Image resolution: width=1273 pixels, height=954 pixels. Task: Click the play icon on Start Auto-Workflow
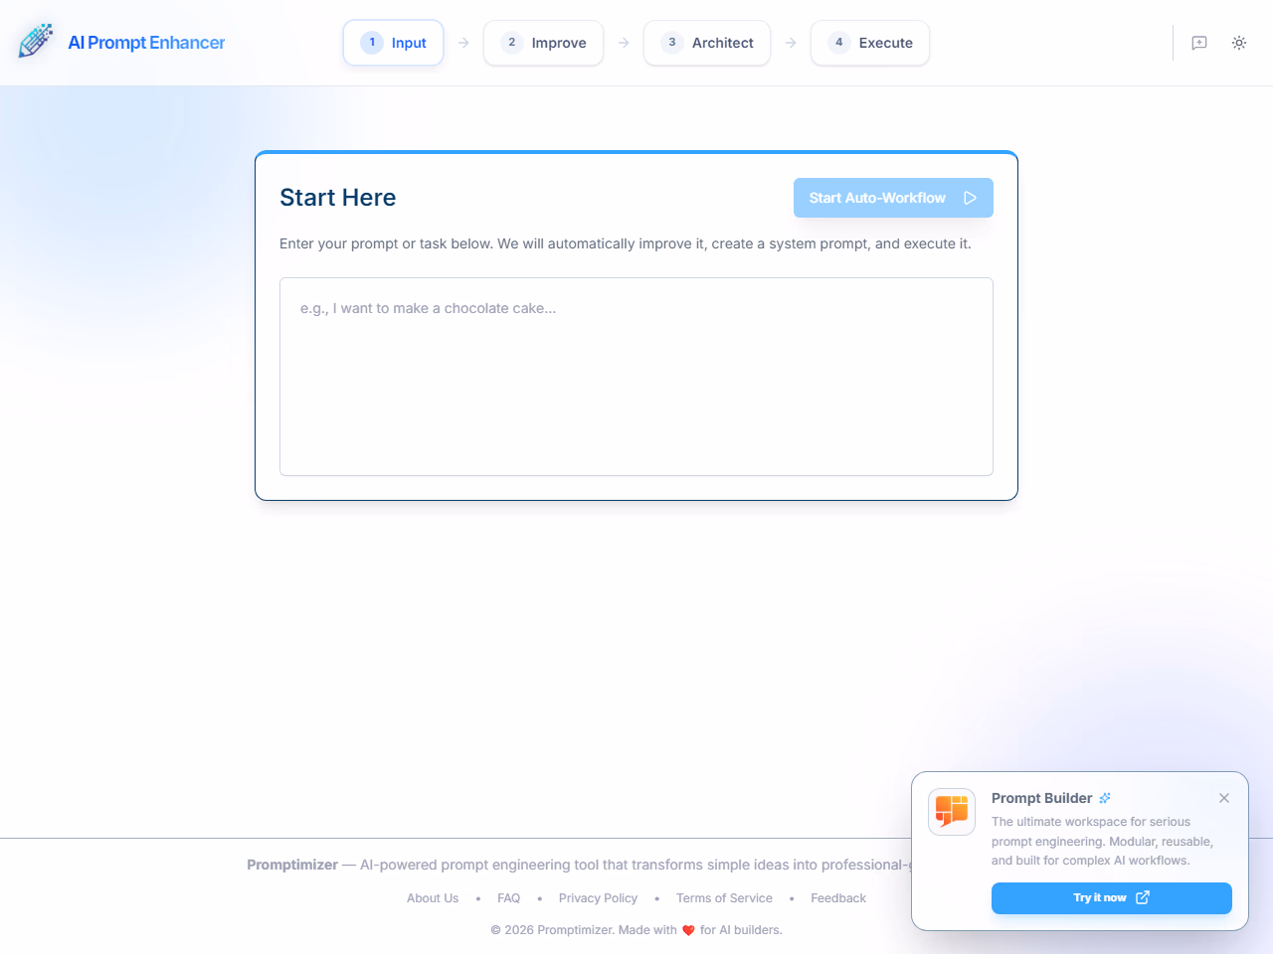[971, 198]
